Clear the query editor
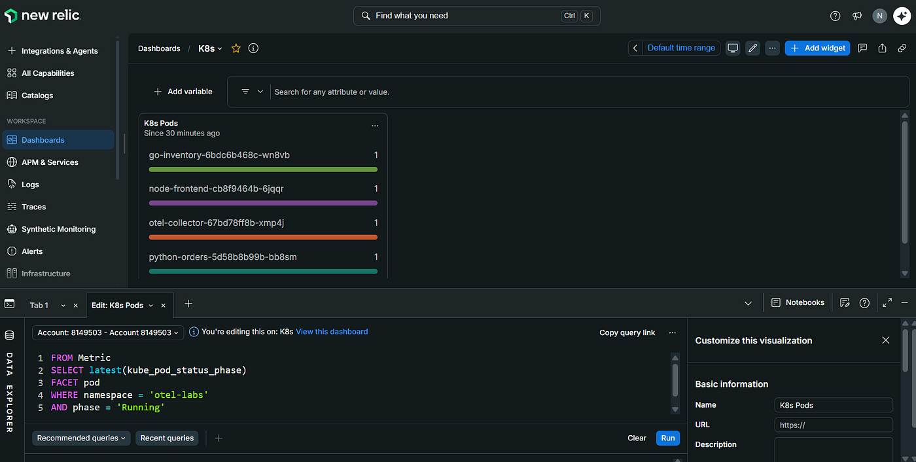 (637, 438)
